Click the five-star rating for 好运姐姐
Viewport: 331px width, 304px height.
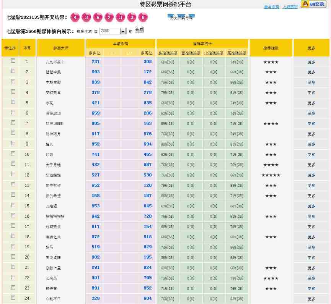point(271,175)
